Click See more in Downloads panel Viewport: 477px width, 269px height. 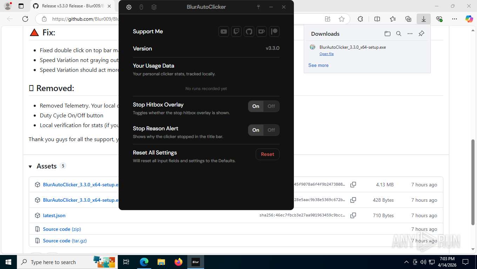tap(318, 65)
